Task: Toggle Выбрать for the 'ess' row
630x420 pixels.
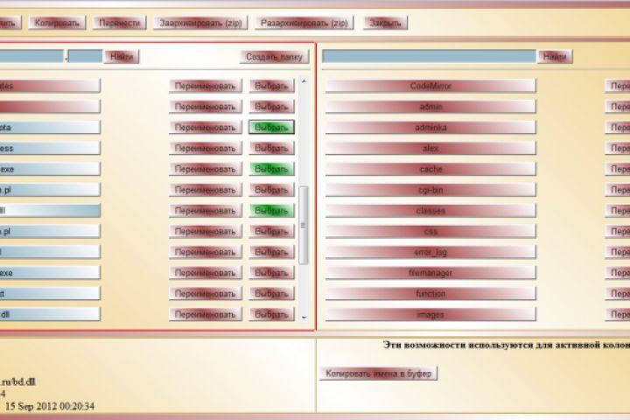Action: click(x=271, y=148)
